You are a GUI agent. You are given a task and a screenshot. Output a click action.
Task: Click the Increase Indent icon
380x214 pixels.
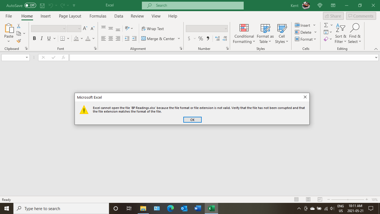click(134, 38)
